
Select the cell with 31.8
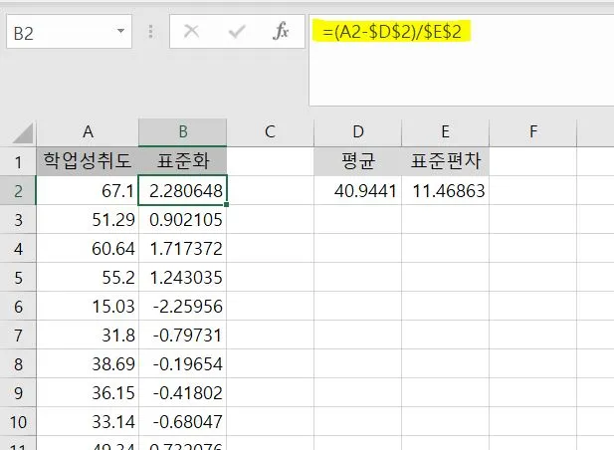(88, 336)
